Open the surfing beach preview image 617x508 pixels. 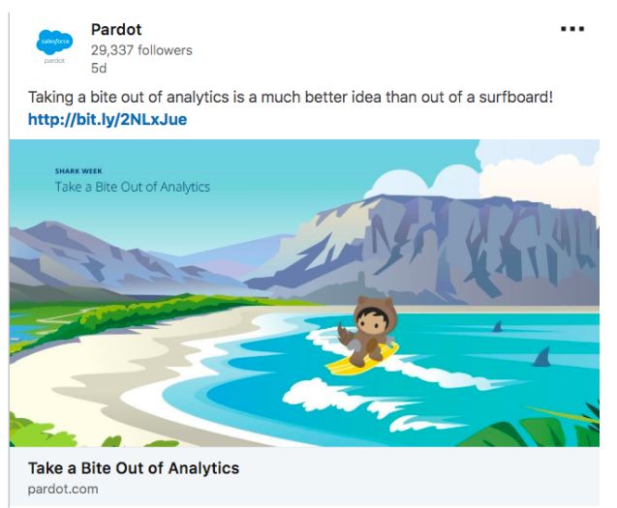pyautogui.click(x=304, y=293)
